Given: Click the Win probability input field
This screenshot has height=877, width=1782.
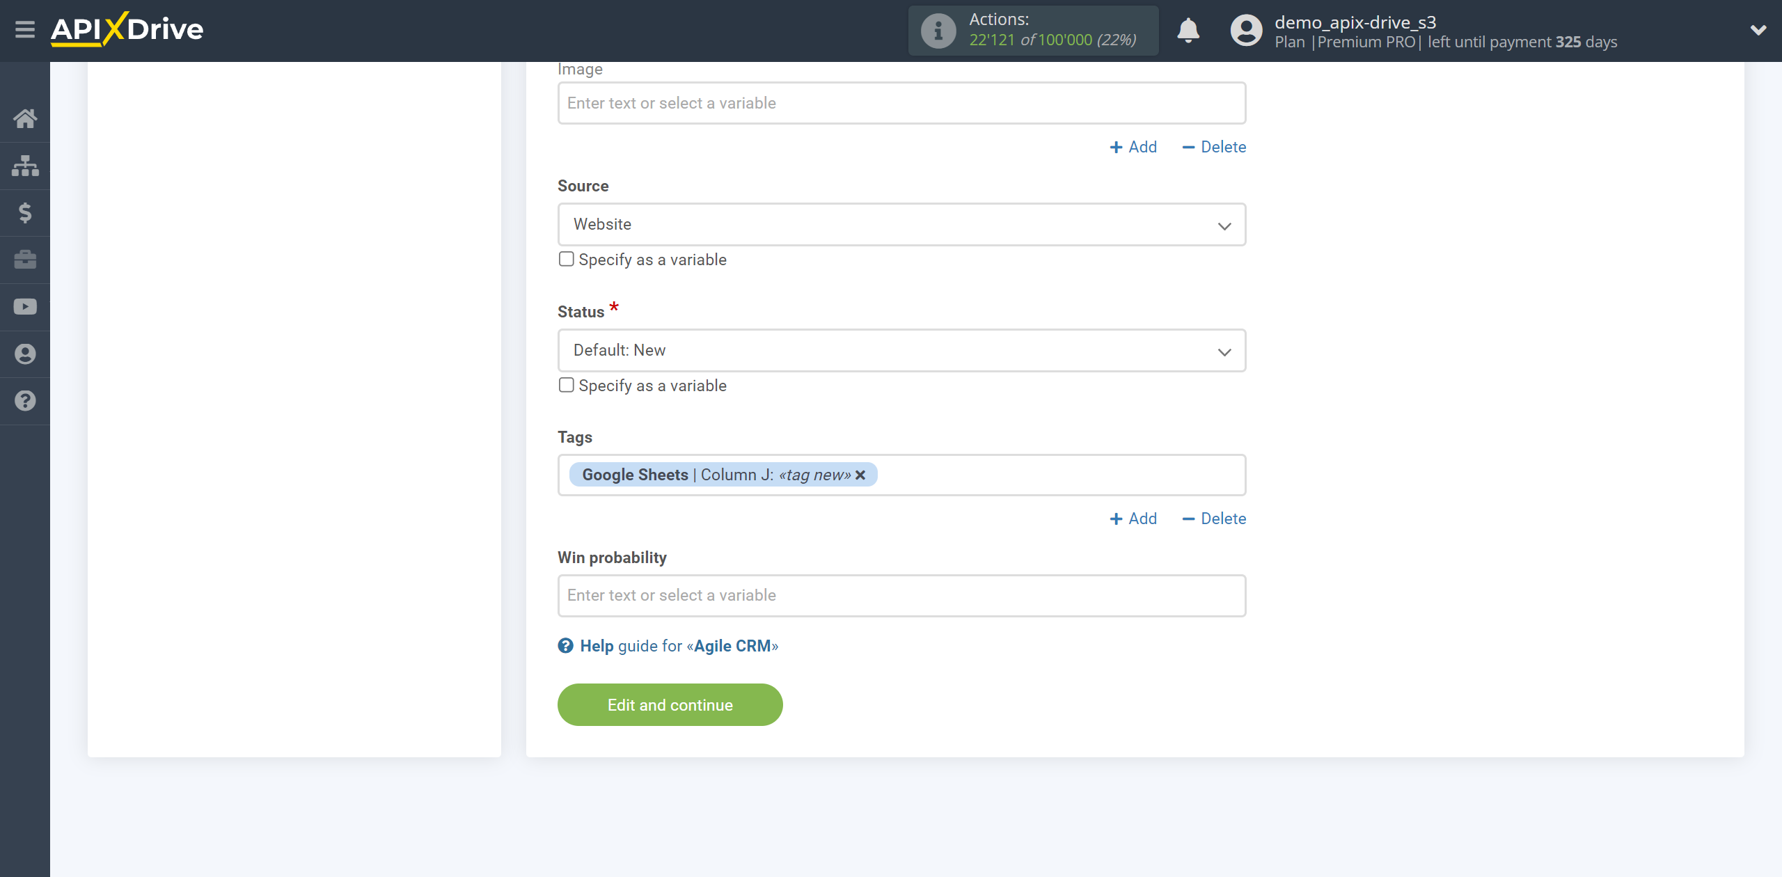Looking at the screenshot, I should (901, 595).
